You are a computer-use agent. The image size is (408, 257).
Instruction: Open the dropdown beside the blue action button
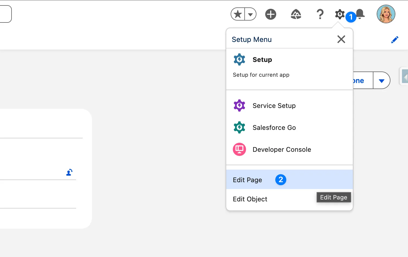pos(382,80)
